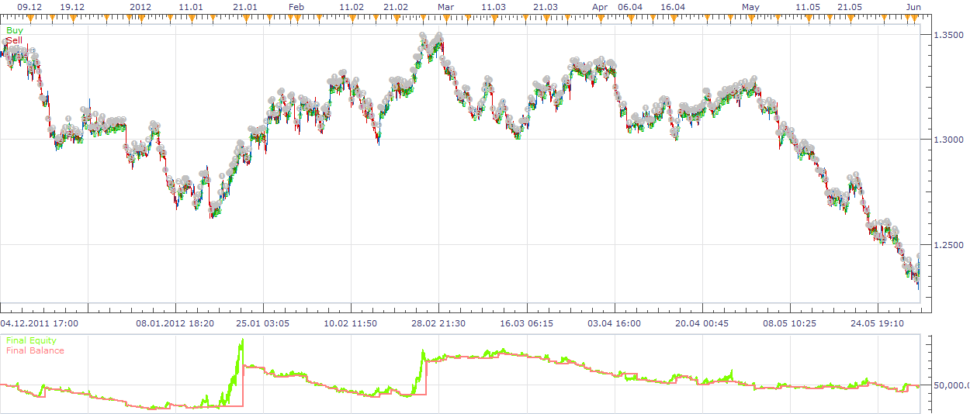The width and height of the screenshot is (970, 414).
Task: Click the 11.01 date on top axis
Action: point(191,7)
